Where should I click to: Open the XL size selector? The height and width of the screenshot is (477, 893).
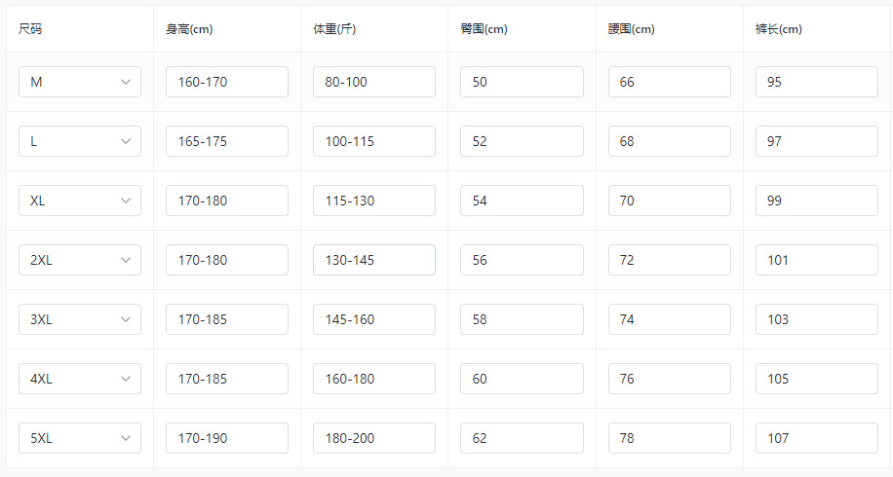(80, 201)
